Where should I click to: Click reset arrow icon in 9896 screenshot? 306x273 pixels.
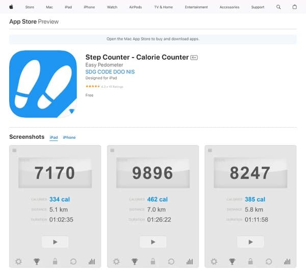coord(171,261)
